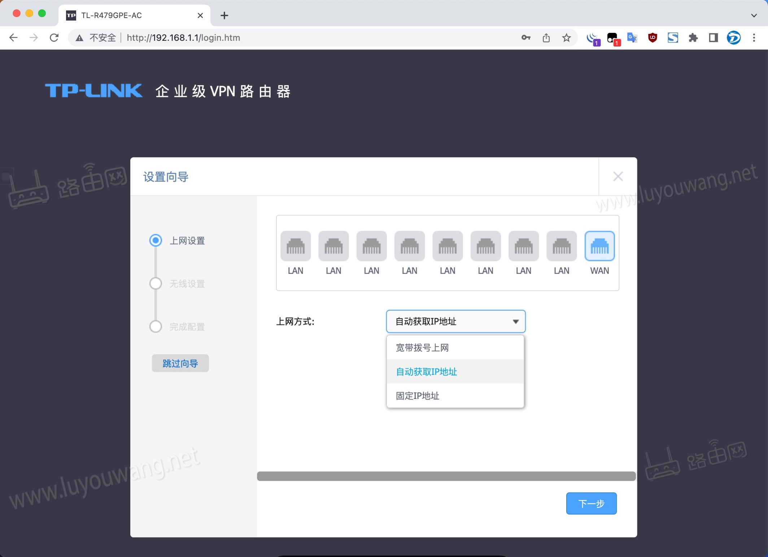Click the second LAN port icon

coord(333,246)
